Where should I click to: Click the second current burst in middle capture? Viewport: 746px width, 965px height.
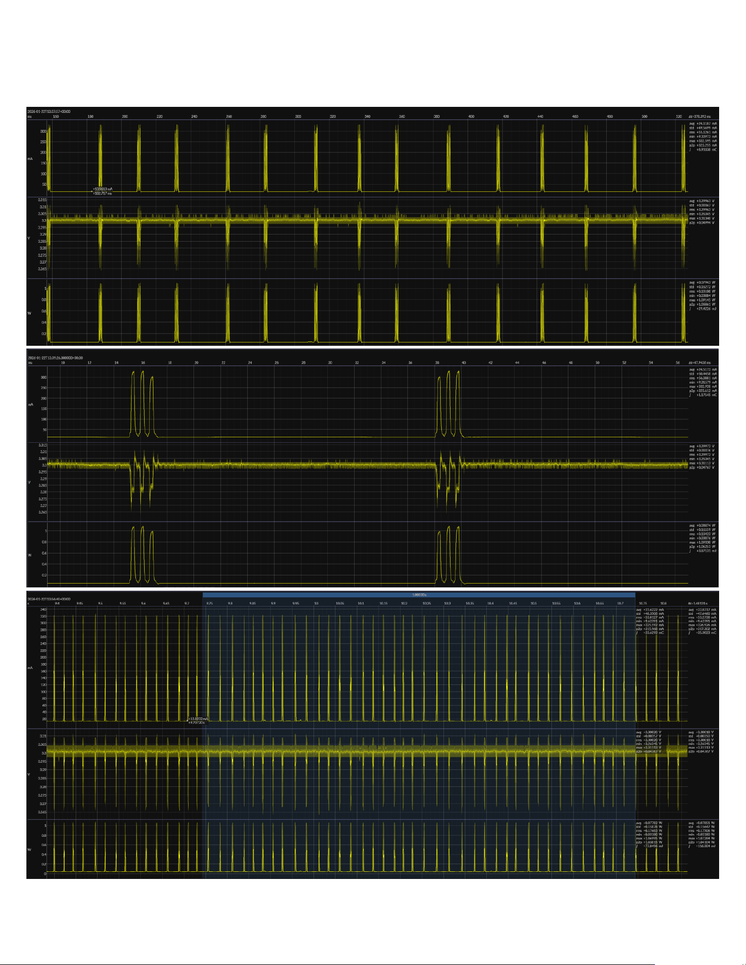tap(449, 404)
